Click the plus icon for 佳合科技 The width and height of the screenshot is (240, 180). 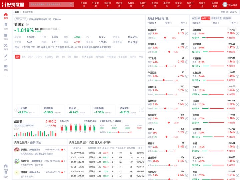tap(187, 90)
